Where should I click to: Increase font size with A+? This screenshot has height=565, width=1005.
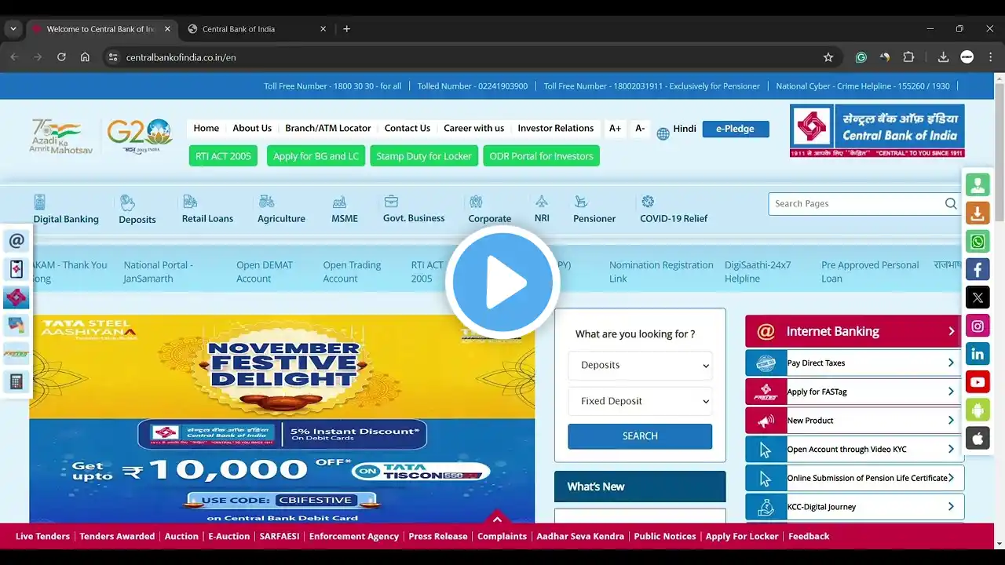[615, 128]
